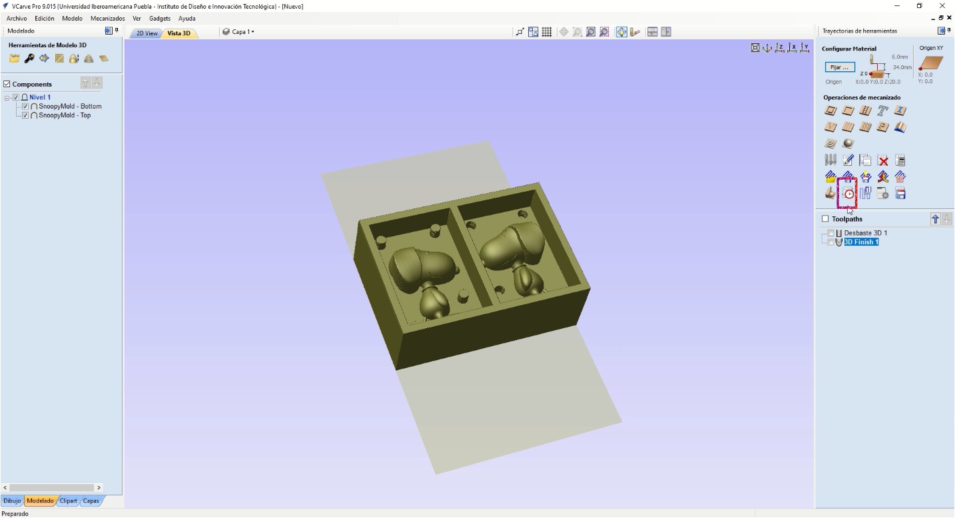Delete toolpath with red X icon
The width and height of the screenshot is (955, 518).
pyautogui.click(x=882, y=160)
